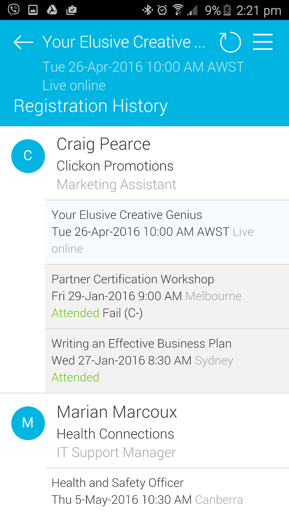Open the hamburger menu
289x515 pixels.
(x=263, y=42)
